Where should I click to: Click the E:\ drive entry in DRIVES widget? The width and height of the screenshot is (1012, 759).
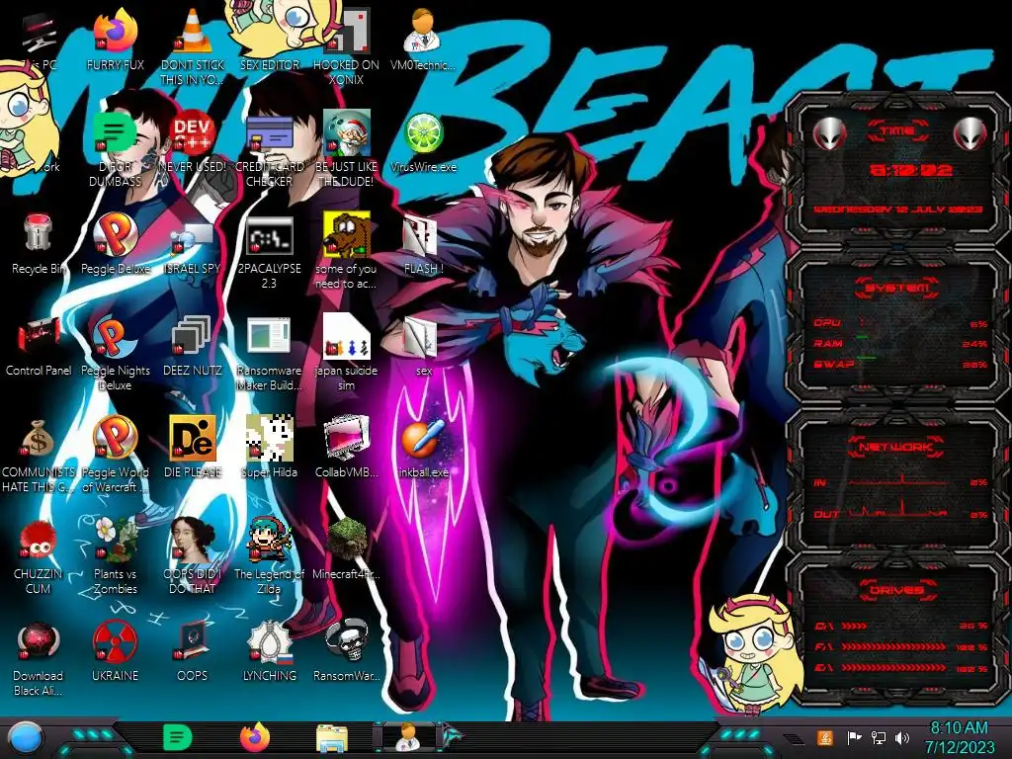(x=824, y=667)
